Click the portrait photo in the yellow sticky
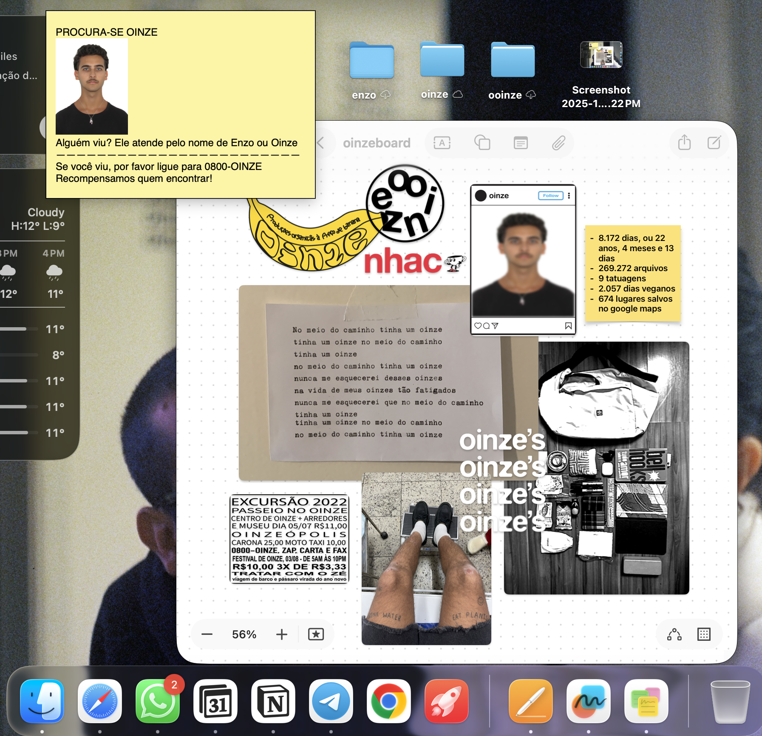This screenshot has height=736, width=762. point(92,87)
